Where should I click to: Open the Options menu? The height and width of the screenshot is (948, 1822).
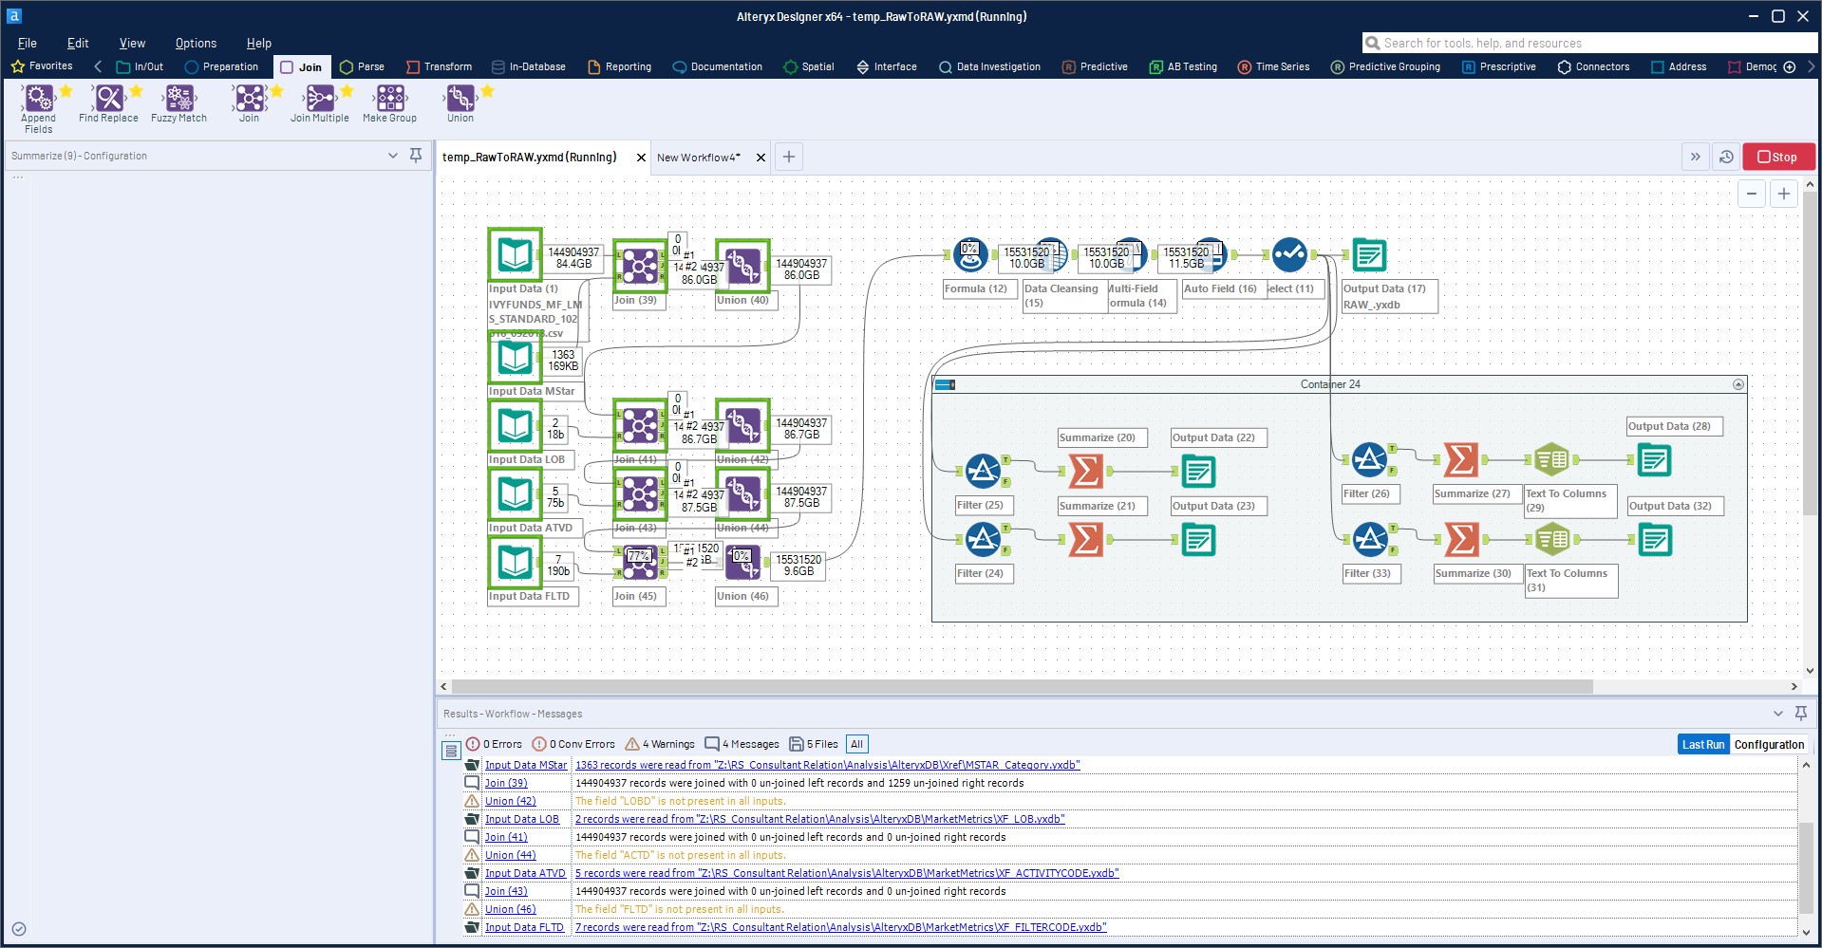[195, 43]
